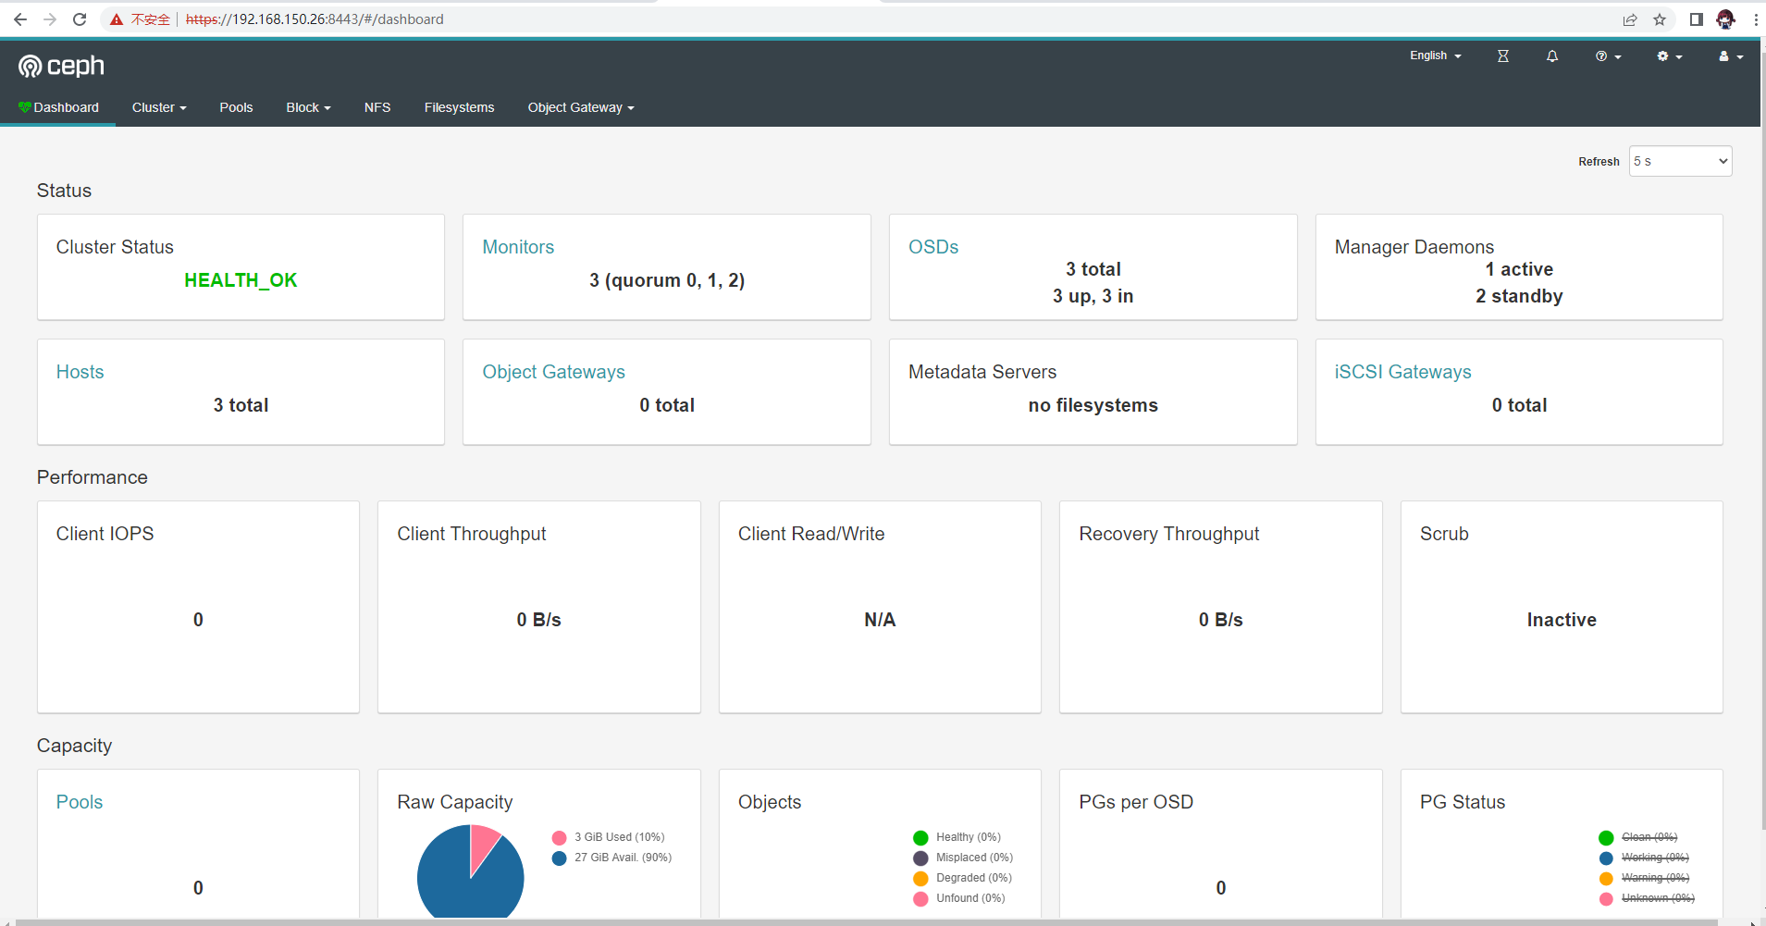Toggle the Misplaced objects legend swatch
The width and height of the screenshot is (1766, 926).
tap(920, 858)
